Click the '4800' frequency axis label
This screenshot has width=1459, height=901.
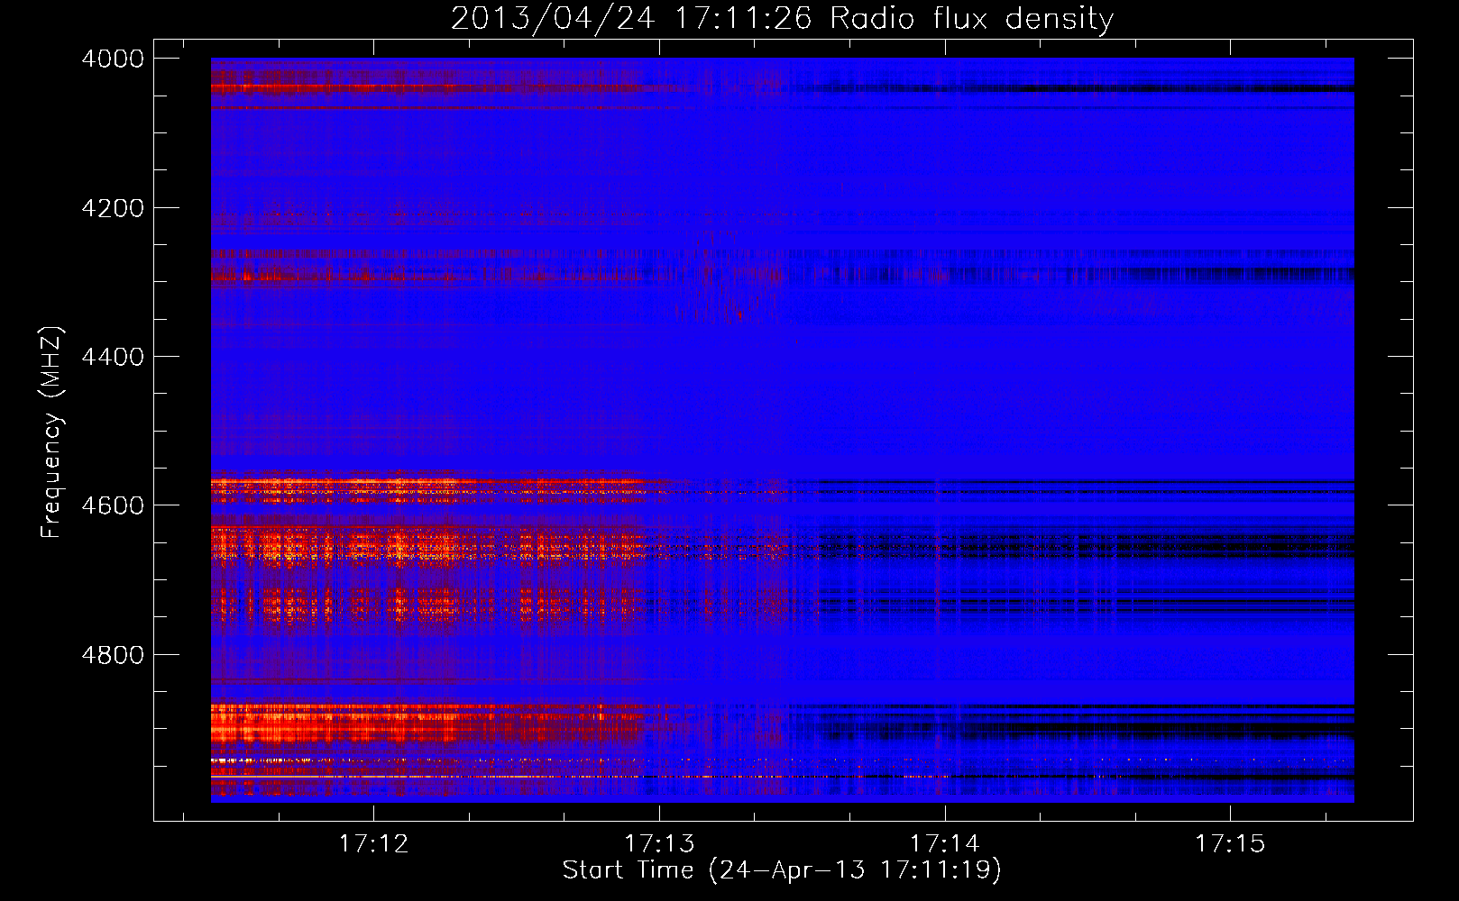click(x=113, y=654)
